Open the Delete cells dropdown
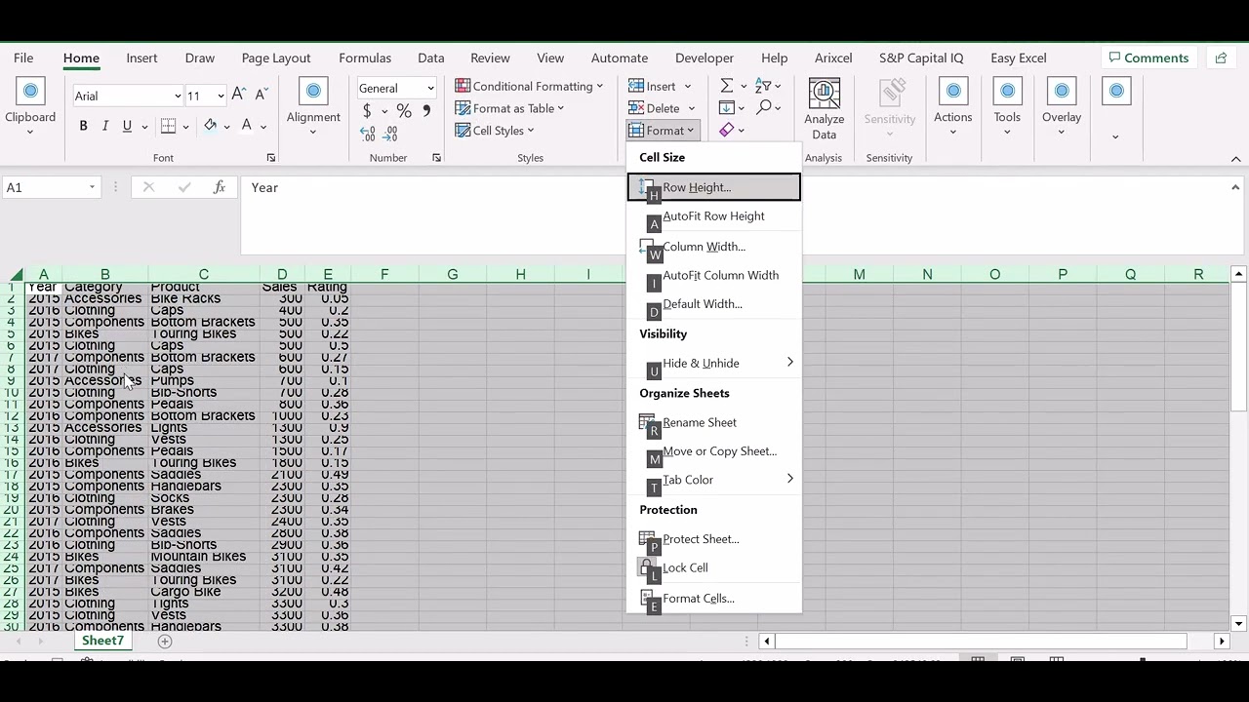1249x702 pixels. [x=691, y=108]
